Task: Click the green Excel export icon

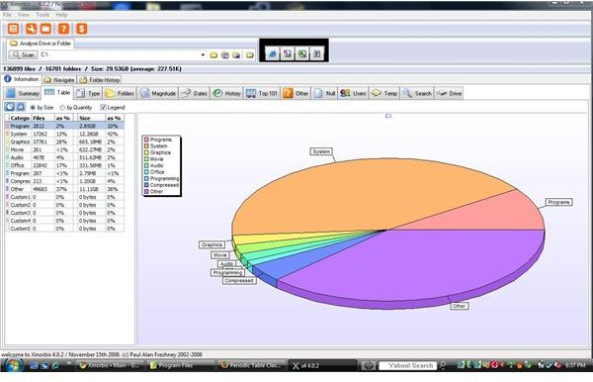Action: (302, 53)
